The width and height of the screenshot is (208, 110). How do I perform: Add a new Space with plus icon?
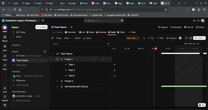(45, 51)
